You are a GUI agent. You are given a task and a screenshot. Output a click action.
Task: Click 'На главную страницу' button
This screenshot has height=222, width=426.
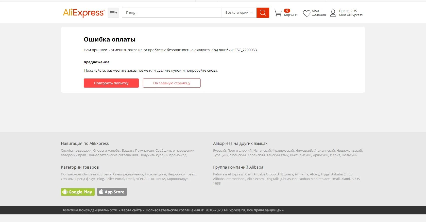(x=172, y=83)
